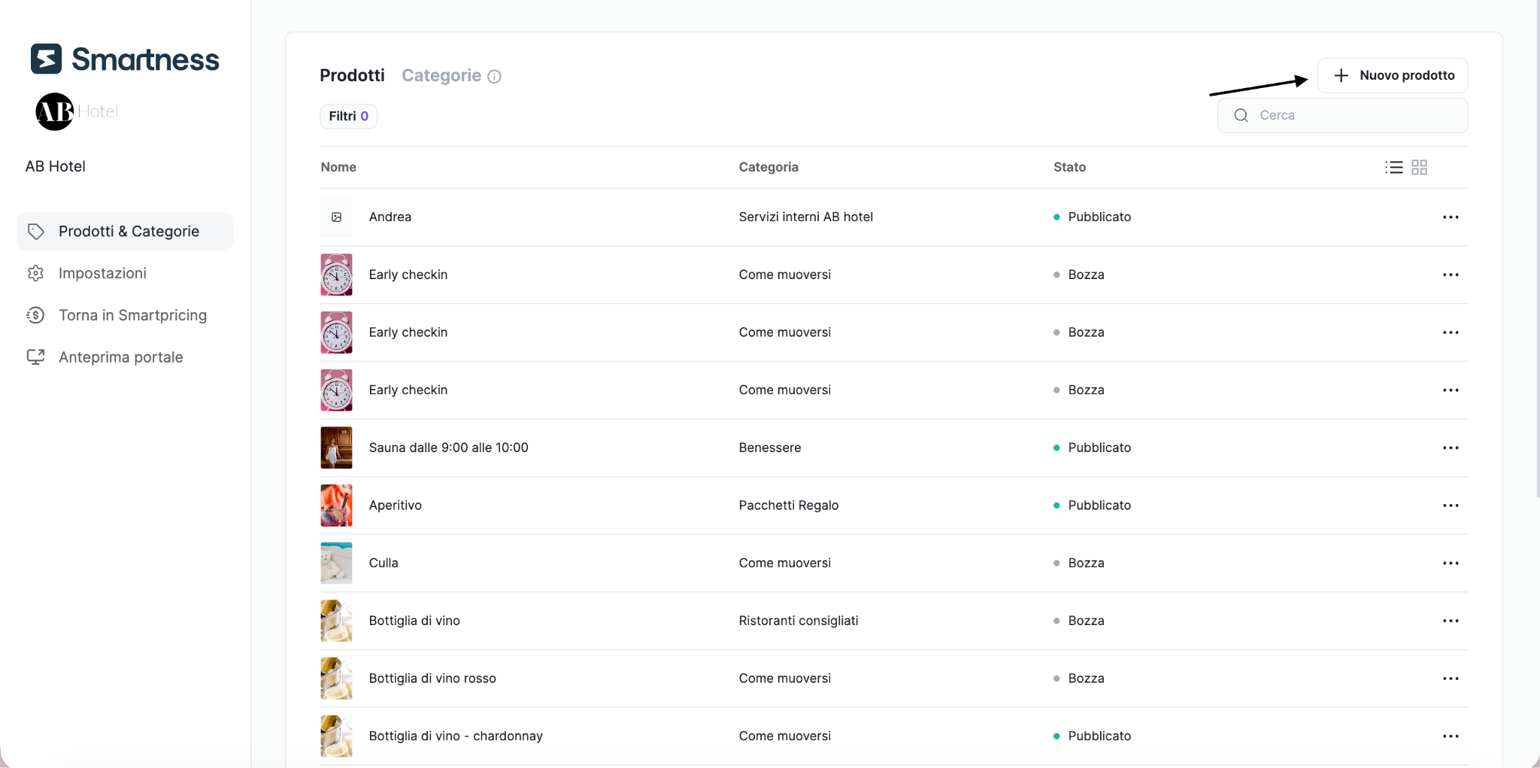Open the Bottiglia di vino rosso product
The image size is (1540, 768).
click(432, 678)
